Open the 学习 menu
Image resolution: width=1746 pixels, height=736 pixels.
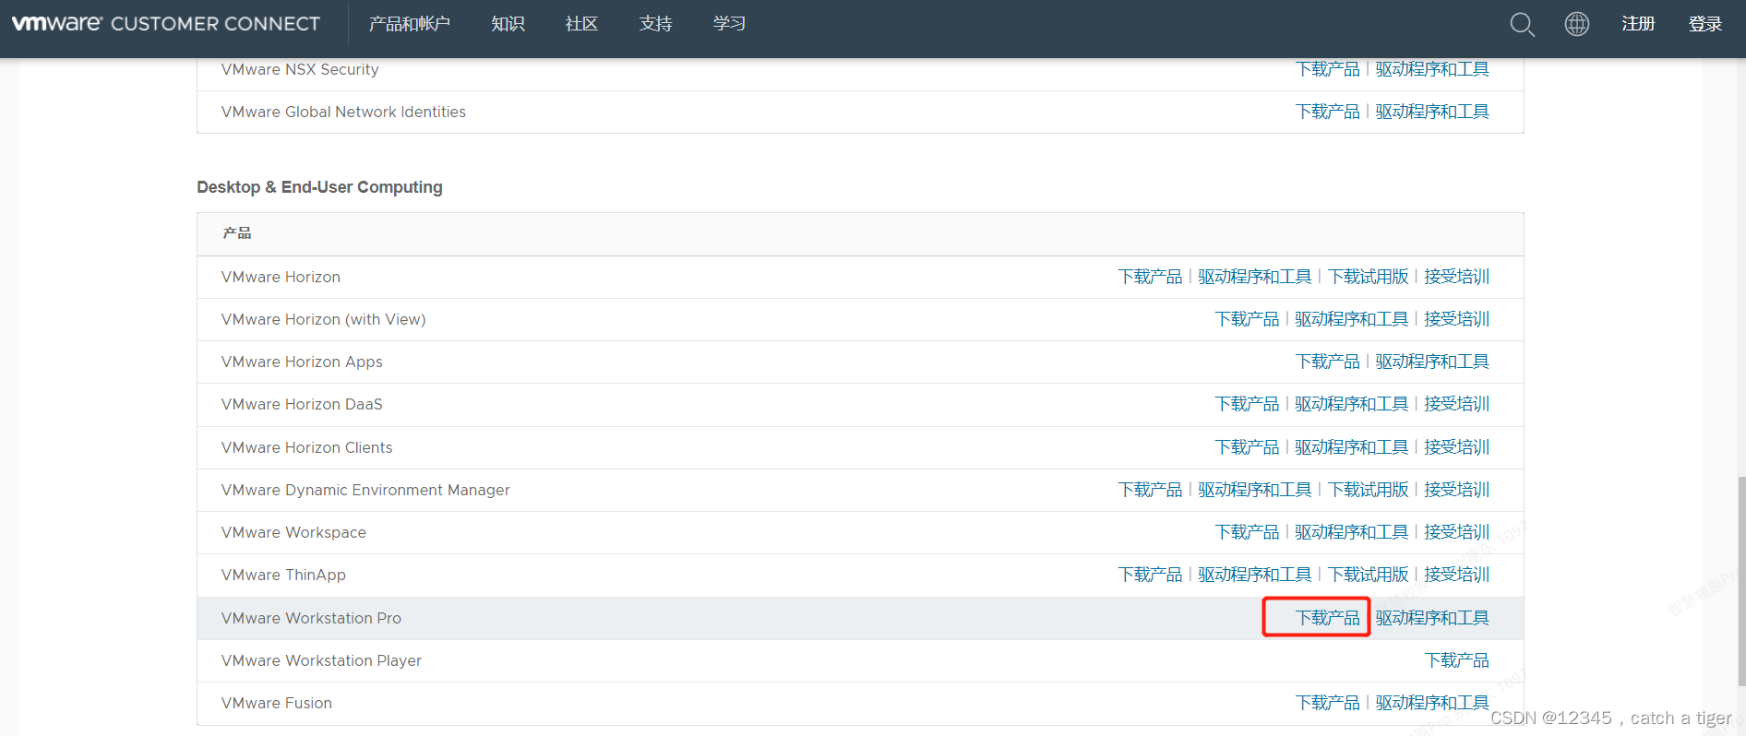tap(730, 24)
